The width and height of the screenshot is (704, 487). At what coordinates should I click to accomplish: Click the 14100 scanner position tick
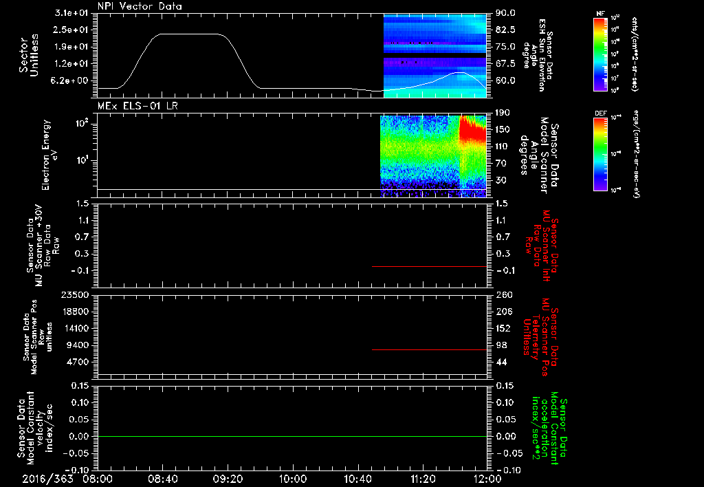coord(75,328)
